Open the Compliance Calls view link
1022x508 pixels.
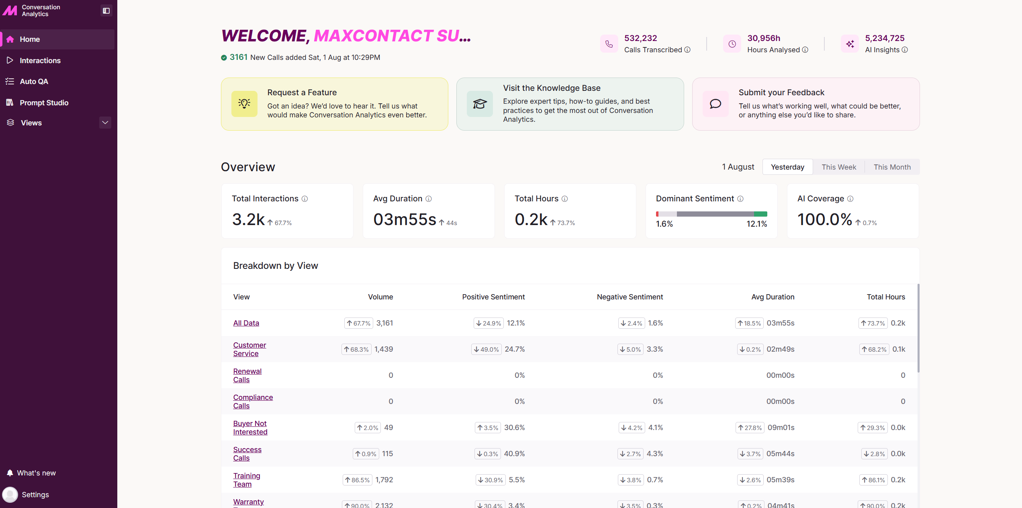tap(253, 401)
